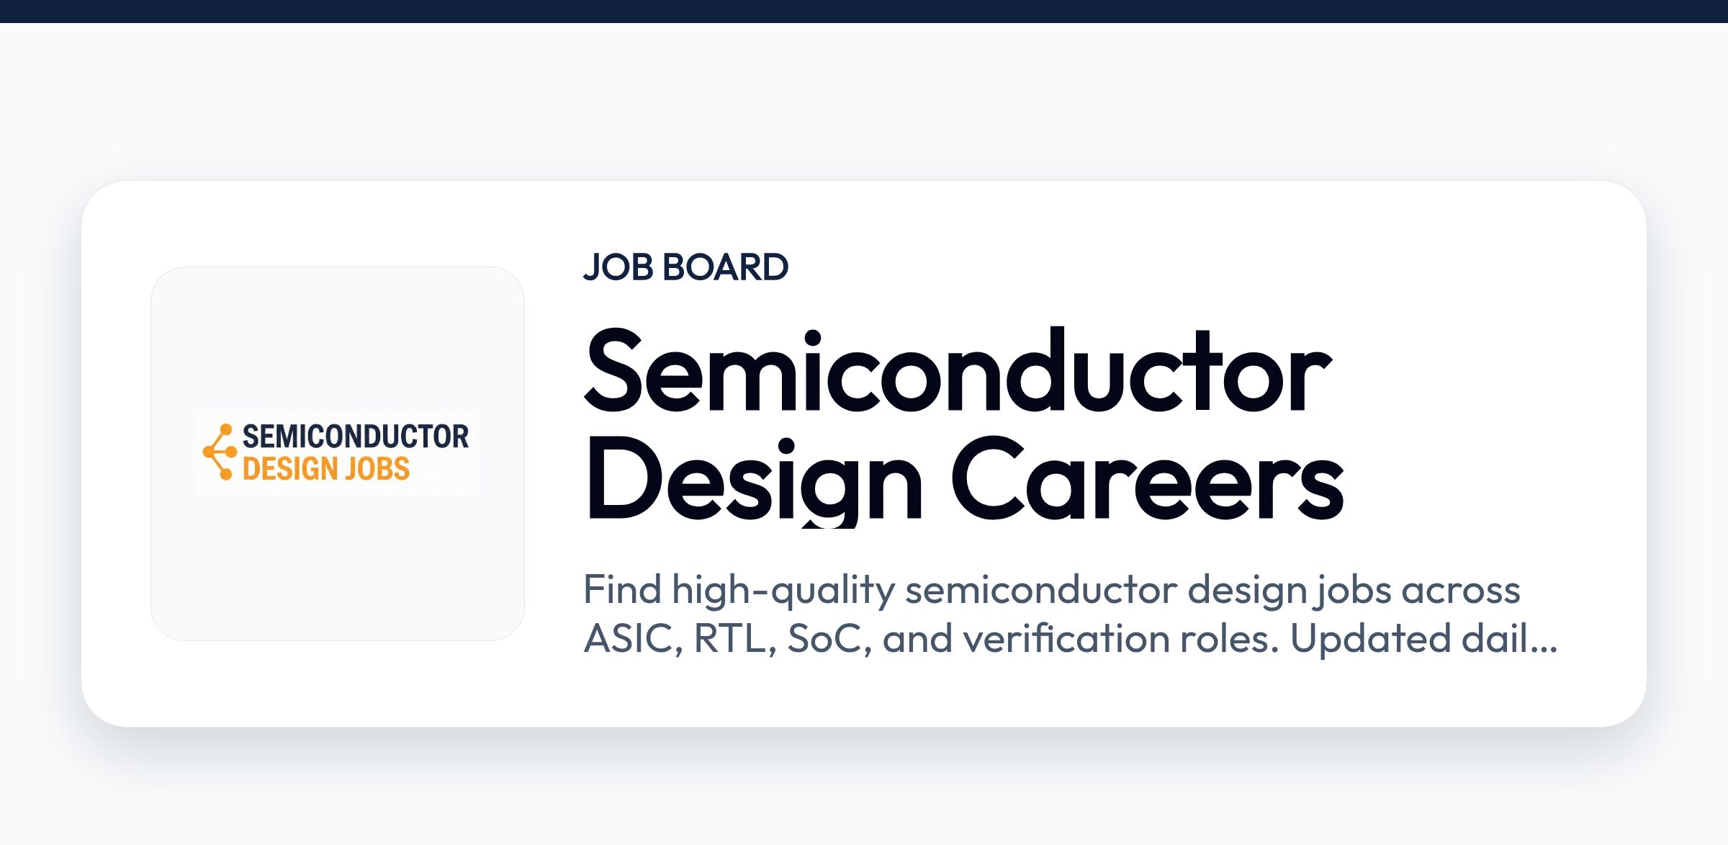1728x845 pixels.
Task: Click the gray page background below the card
Action: pyautogui.click(x=864, y=800)
